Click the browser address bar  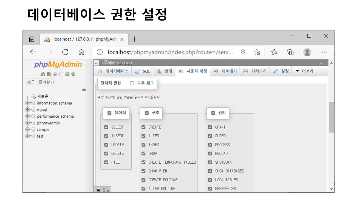(170, 52)
